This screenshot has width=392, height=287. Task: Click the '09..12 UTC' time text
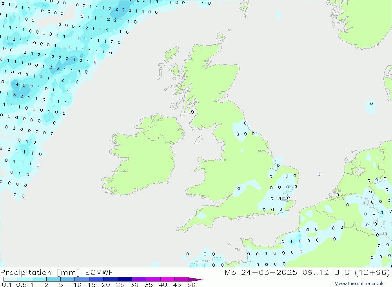[x=326, y=272]
